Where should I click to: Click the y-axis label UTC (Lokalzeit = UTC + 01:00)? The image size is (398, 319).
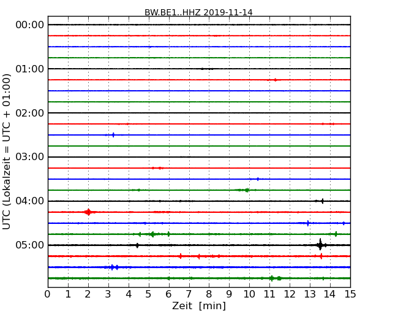tap(7, 152)
